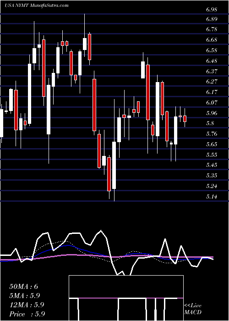Click the 5.35 price axis label
Screen dimensions: 229x321
[x=212, y=176]
